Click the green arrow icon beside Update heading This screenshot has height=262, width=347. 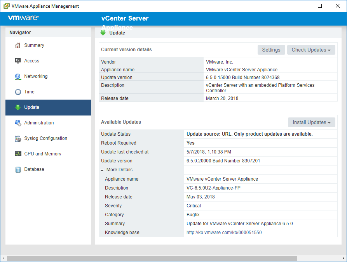click(103, 33)
